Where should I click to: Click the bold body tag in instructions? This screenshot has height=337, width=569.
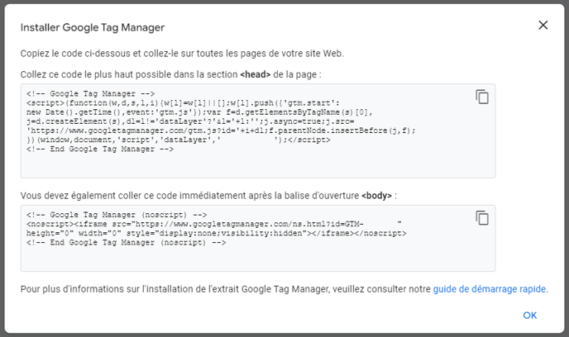point(376,196)
